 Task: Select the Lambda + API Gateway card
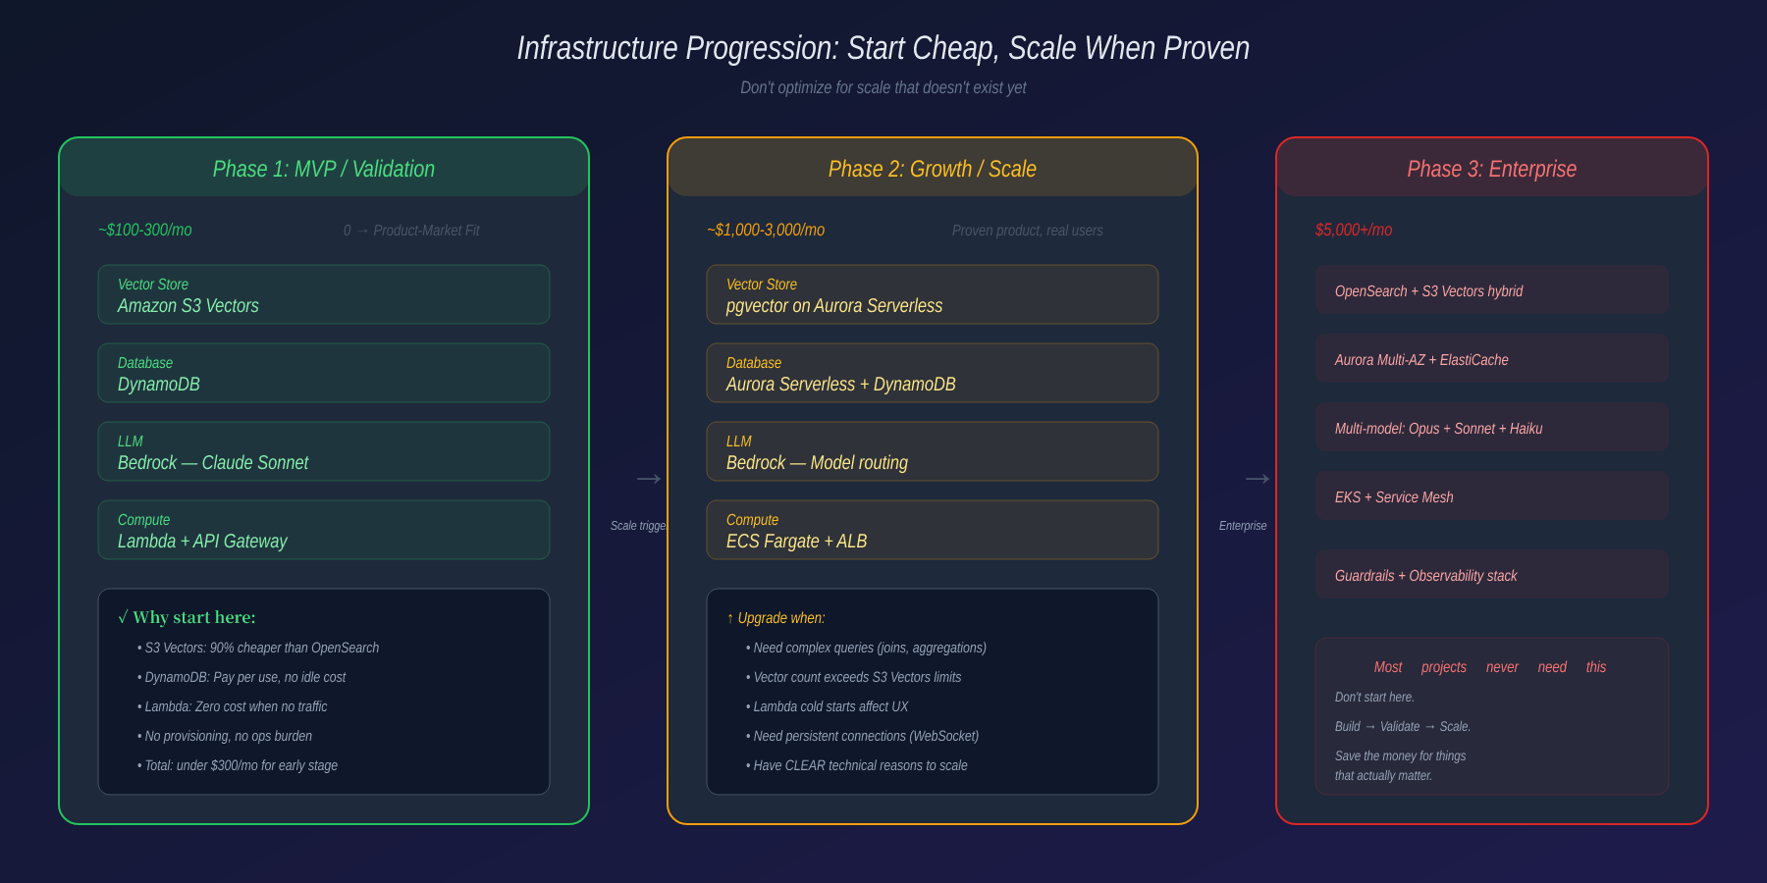click(324, 530)
